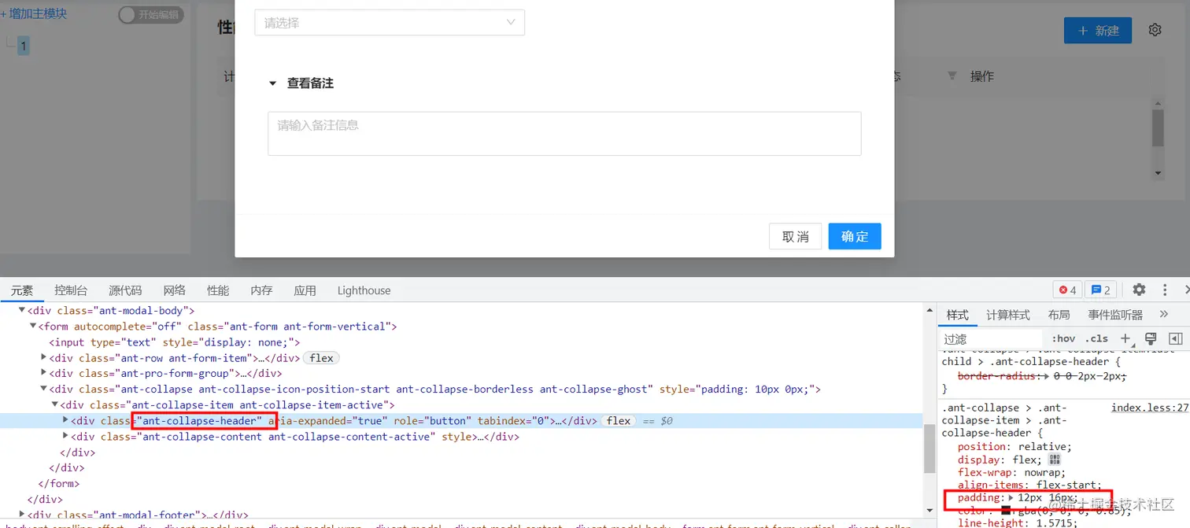Click the 取消 button

point(795,236)
